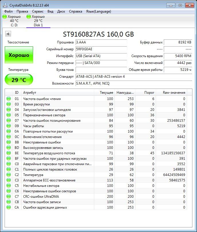This screenshot has height=232, width=197.
Task: Click the transfer mode field SATA/300
Action: coord(101,63)
